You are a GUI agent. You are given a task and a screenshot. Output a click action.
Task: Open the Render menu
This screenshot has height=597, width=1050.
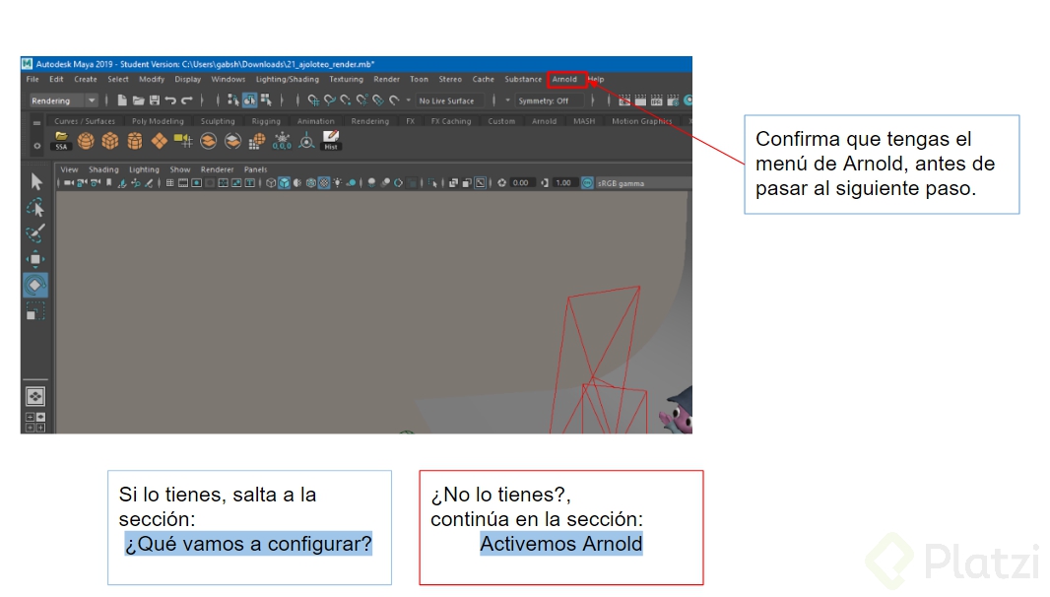click(x=386, y=79)
